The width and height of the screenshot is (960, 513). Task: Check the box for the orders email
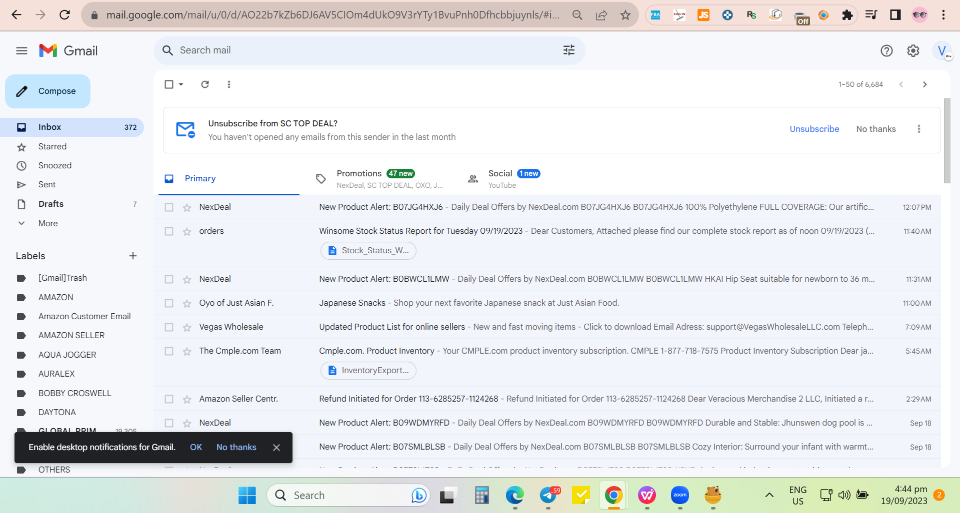click(x=169, y=231)
